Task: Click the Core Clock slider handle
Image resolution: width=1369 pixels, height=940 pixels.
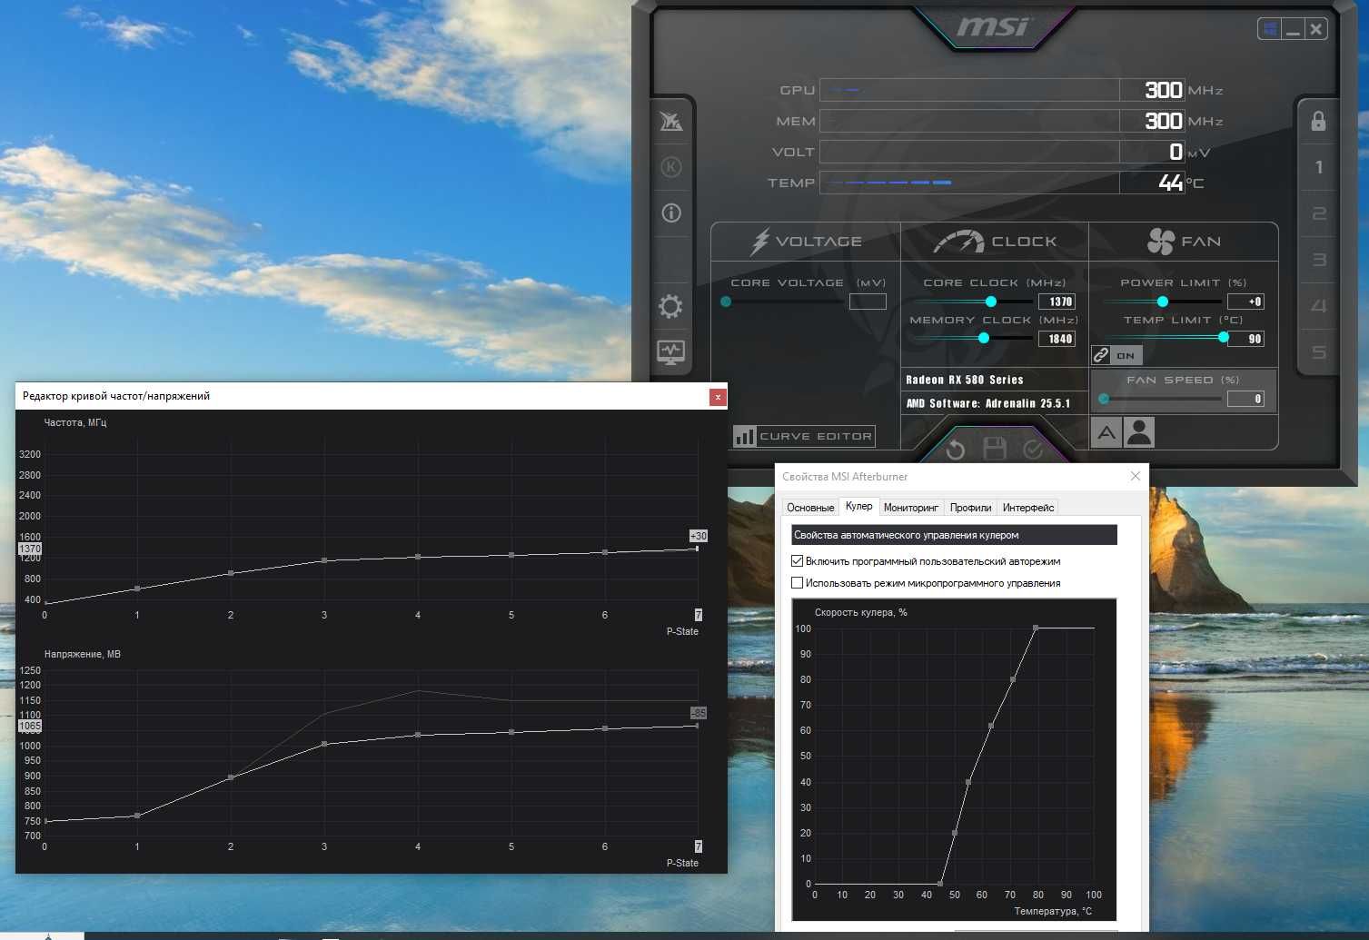Action: click(991, 302)
